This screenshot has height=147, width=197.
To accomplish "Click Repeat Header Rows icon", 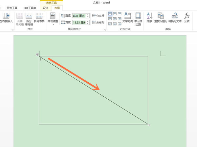I will pyautogui.click(x=161, y=16).
